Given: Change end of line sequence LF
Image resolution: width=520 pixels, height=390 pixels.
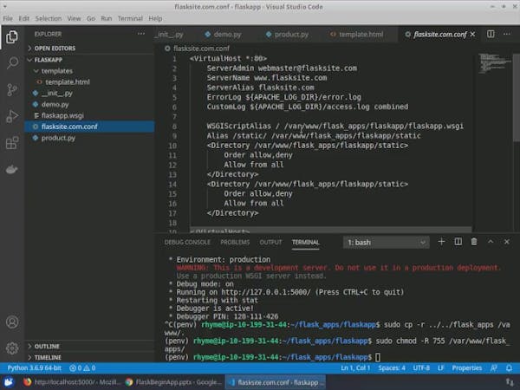Looking at the screenshot, I should [x=440, y=368].
